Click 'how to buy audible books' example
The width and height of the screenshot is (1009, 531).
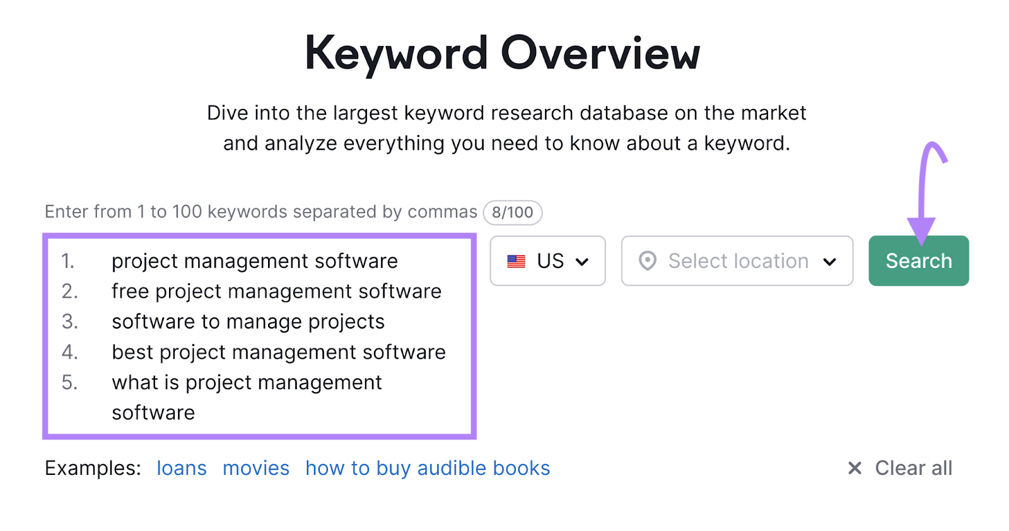tap(428, 468)
